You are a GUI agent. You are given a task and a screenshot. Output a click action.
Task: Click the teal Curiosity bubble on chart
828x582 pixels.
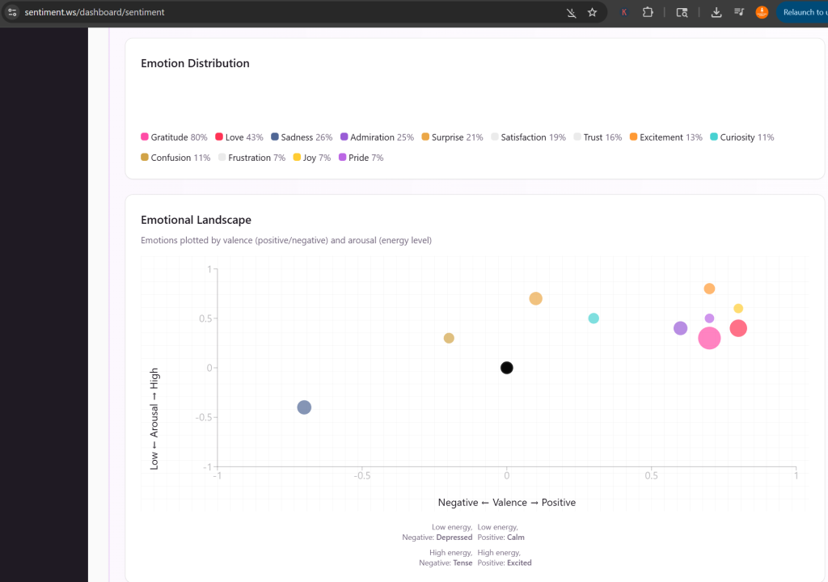pos(594,318)
